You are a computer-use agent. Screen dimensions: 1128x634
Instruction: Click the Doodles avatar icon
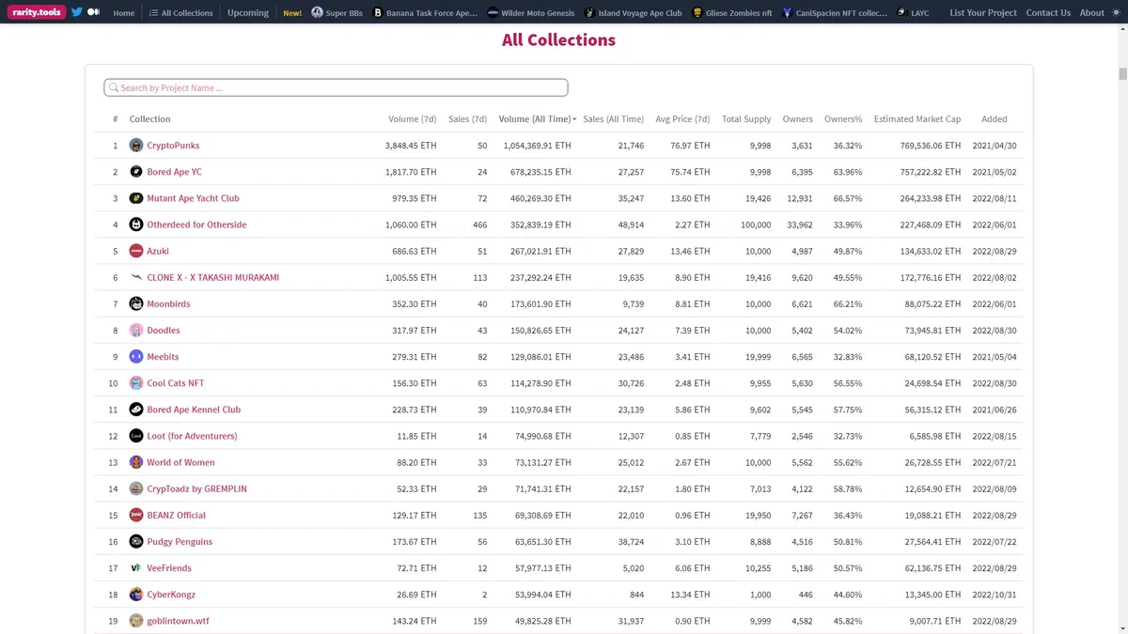tap(136, 330)
